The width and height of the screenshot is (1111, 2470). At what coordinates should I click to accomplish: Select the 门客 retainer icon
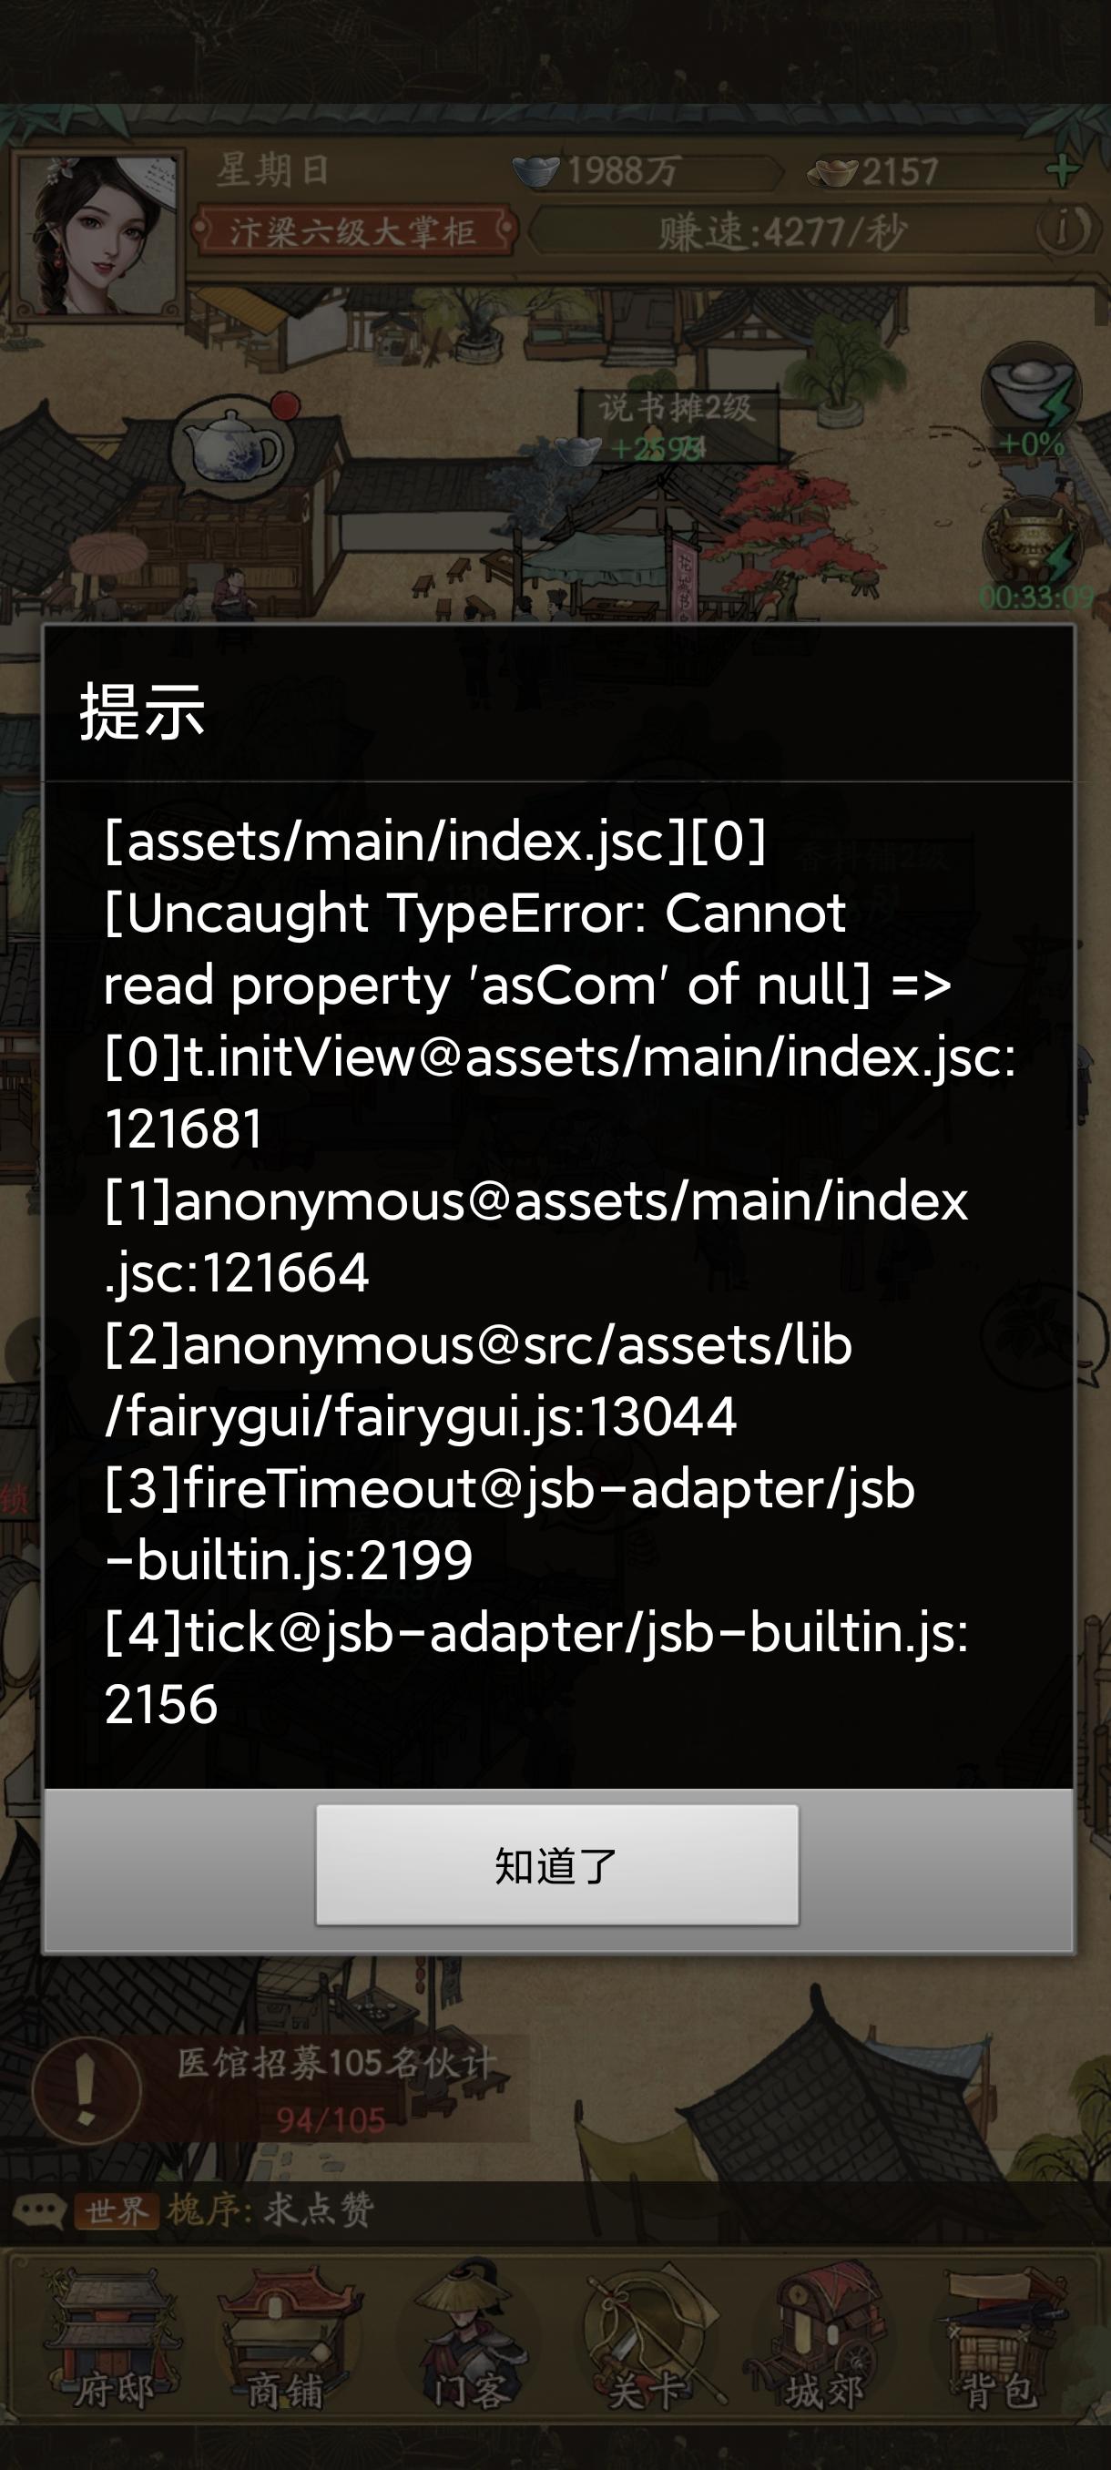(469, 2342)
